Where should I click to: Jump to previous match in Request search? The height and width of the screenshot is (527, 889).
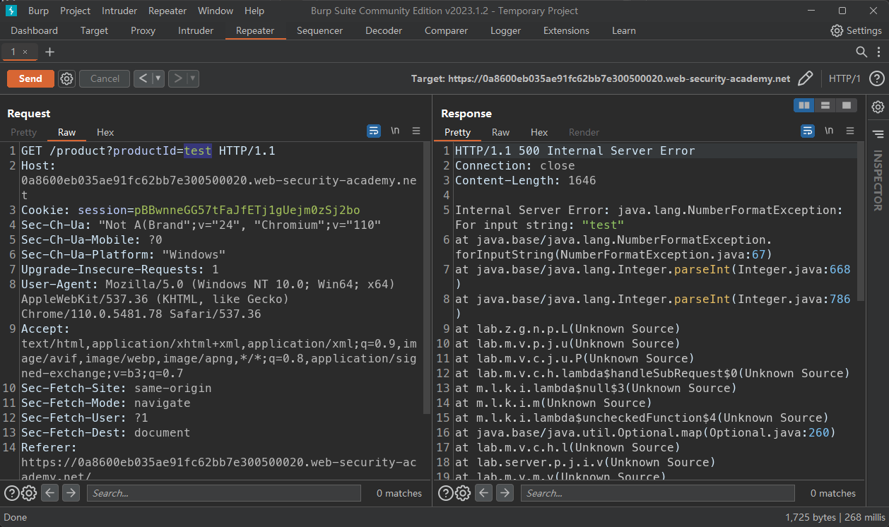click(x=49, y=493)
